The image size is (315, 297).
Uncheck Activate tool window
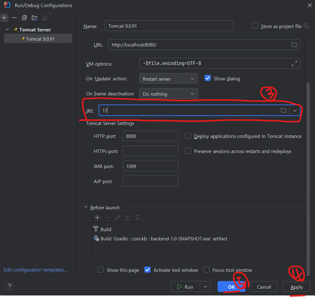[x=147, y=270]
